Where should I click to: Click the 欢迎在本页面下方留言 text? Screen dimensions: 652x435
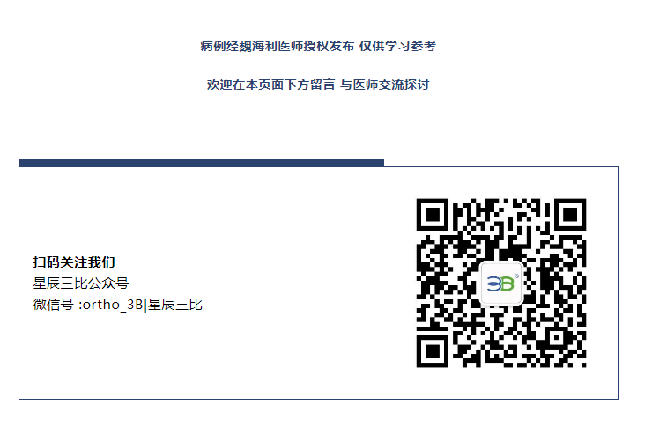click(270, 85)
